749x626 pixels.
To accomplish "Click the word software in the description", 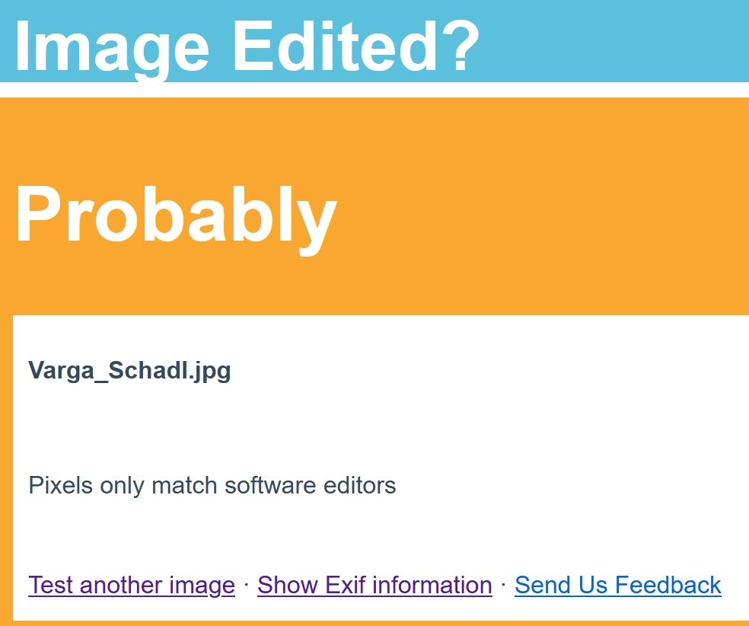I will 270,486.
